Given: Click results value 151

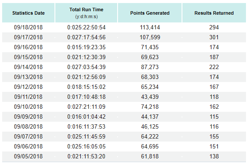Looking at the screenshot, I should 214,147.
